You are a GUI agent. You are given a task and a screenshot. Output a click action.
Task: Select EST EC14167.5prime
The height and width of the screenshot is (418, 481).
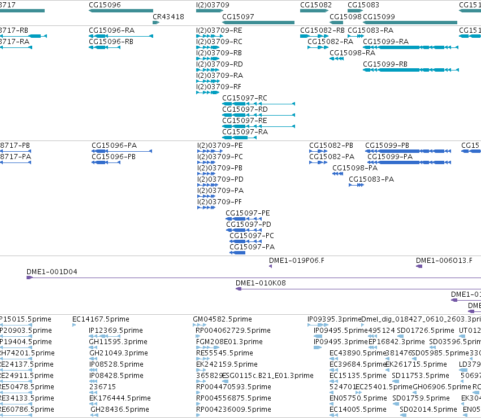click(x=101, y=319)
